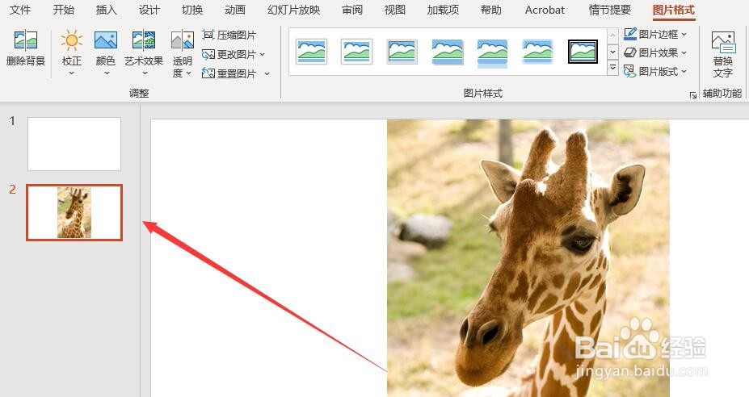749x397 pixels.
Task: Switch to the 帮助 help tab
Action: pos(490,10)
